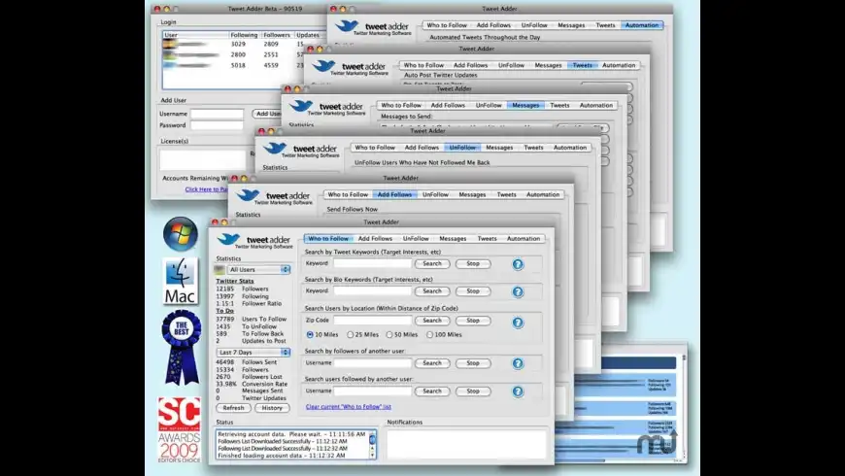Open Add Follows tab in front window
This screenshot has height=476, width=845.
point(375,238)
